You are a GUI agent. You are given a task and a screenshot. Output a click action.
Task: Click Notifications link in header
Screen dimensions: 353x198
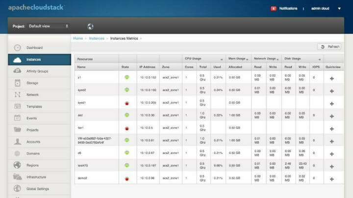(x=288, y=8)
